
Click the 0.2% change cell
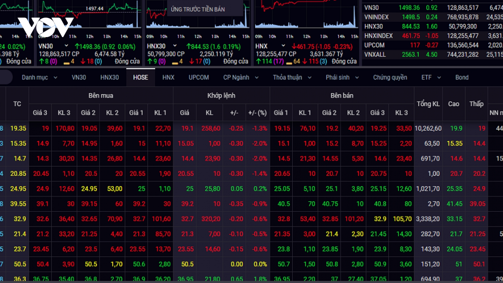pos(258,189)
